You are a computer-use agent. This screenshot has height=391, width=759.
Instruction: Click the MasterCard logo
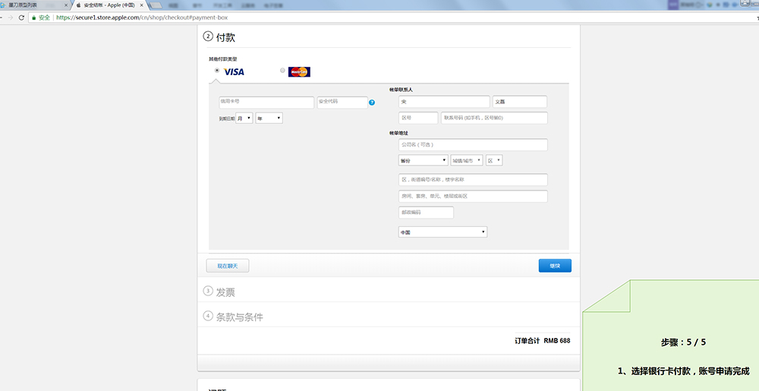coord(300,72)
